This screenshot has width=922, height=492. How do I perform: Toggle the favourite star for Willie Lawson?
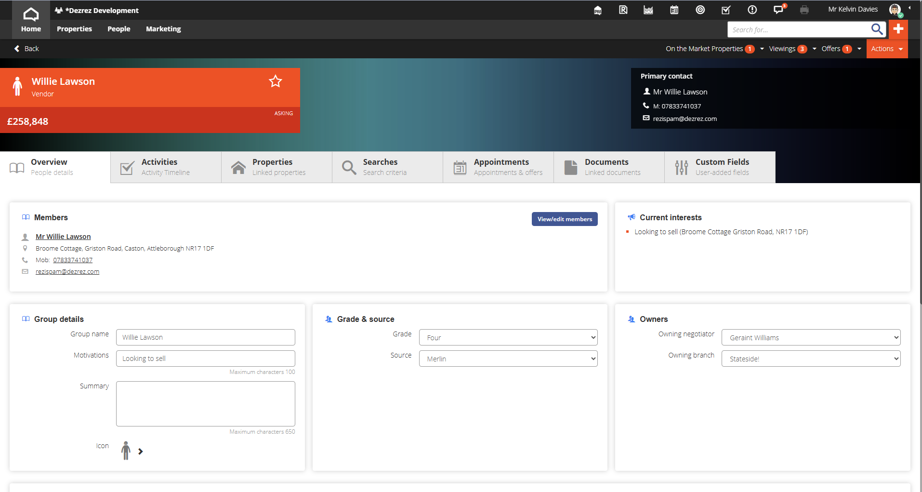point(276,81)
